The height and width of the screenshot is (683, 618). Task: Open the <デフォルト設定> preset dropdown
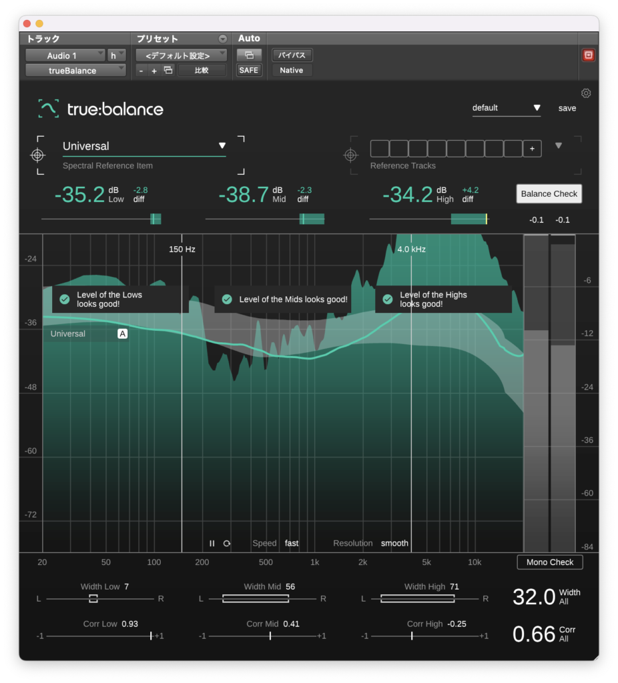[181, 55]
